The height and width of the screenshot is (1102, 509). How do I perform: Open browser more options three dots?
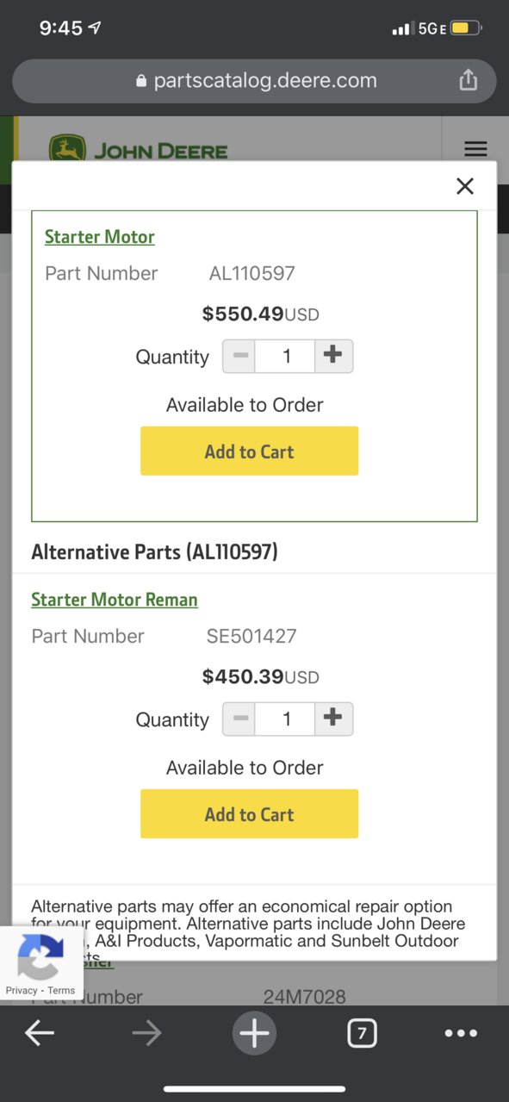[461, 1033]
